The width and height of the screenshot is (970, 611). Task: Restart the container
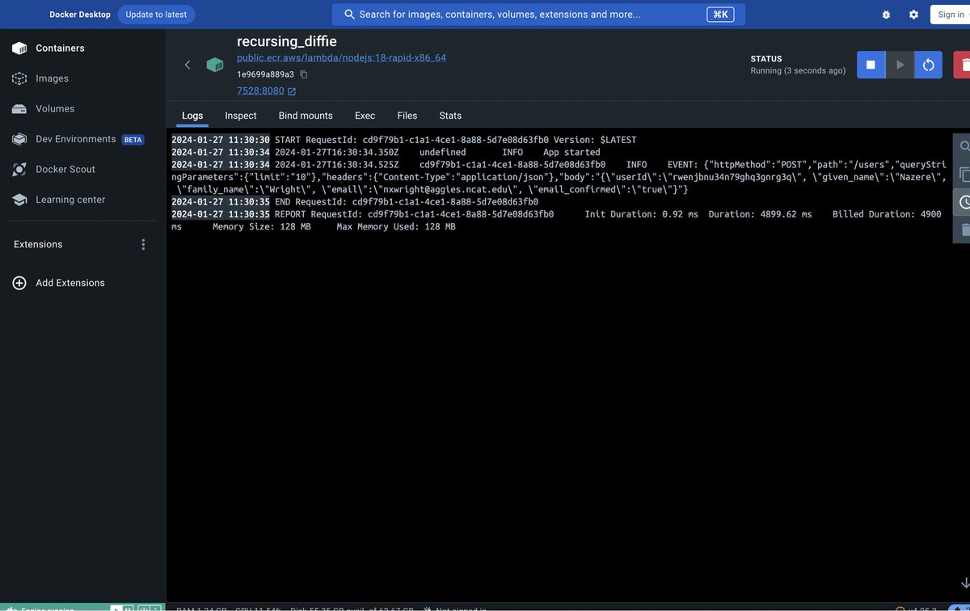click(x=929, y=65)
